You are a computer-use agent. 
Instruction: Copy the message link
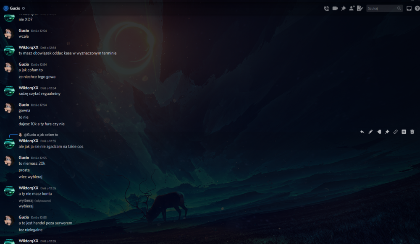click(395, 132)
